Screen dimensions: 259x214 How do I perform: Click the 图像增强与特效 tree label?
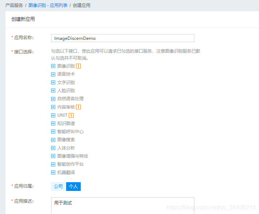(73, 156)
